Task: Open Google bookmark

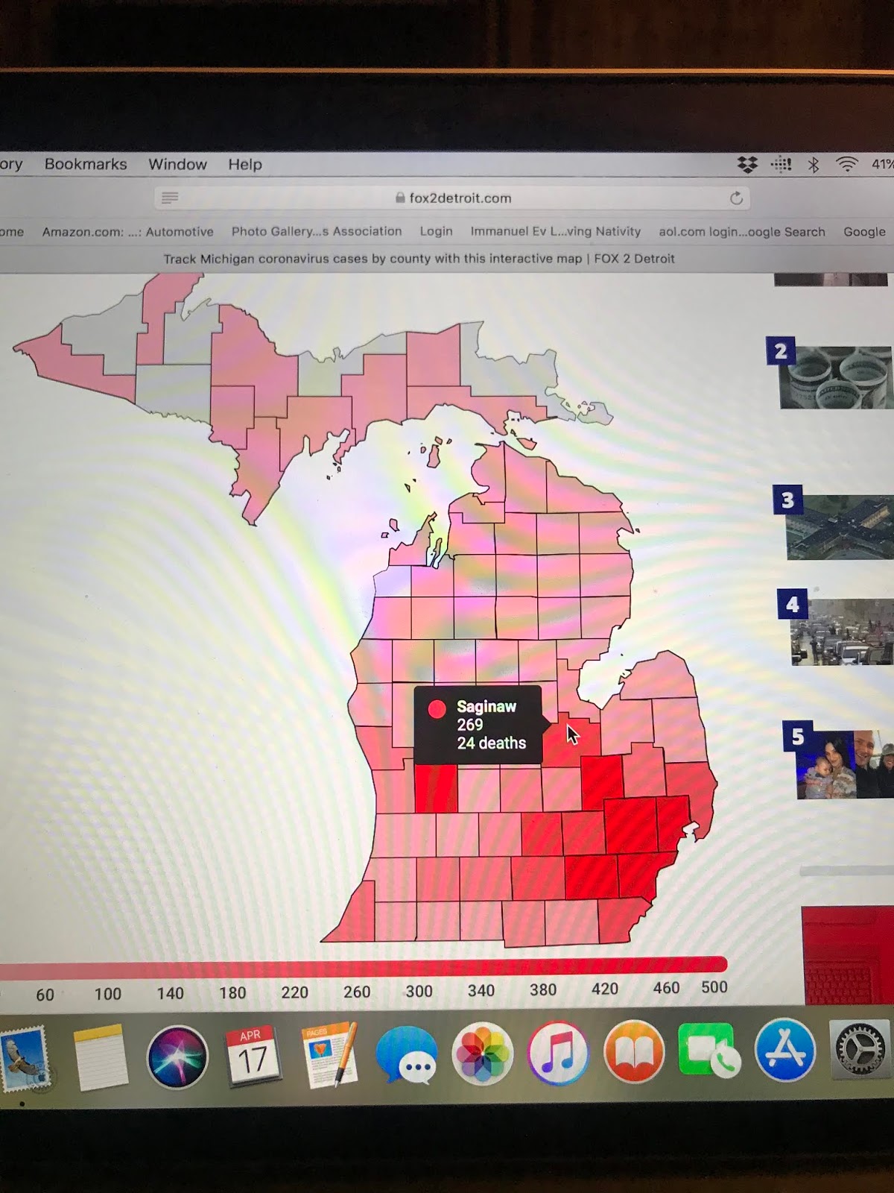Action: point(864,232)
